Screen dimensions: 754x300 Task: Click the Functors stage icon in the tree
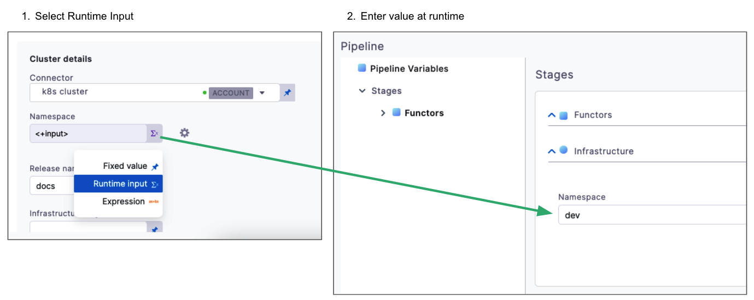click(397, 113)
